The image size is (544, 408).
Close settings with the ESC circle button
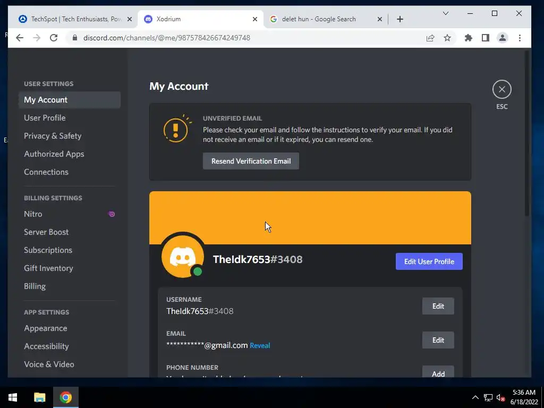pyautogui.click(x=501, y=89)
